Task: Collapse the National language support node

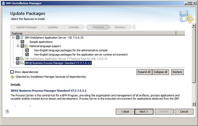Action: 18,46
